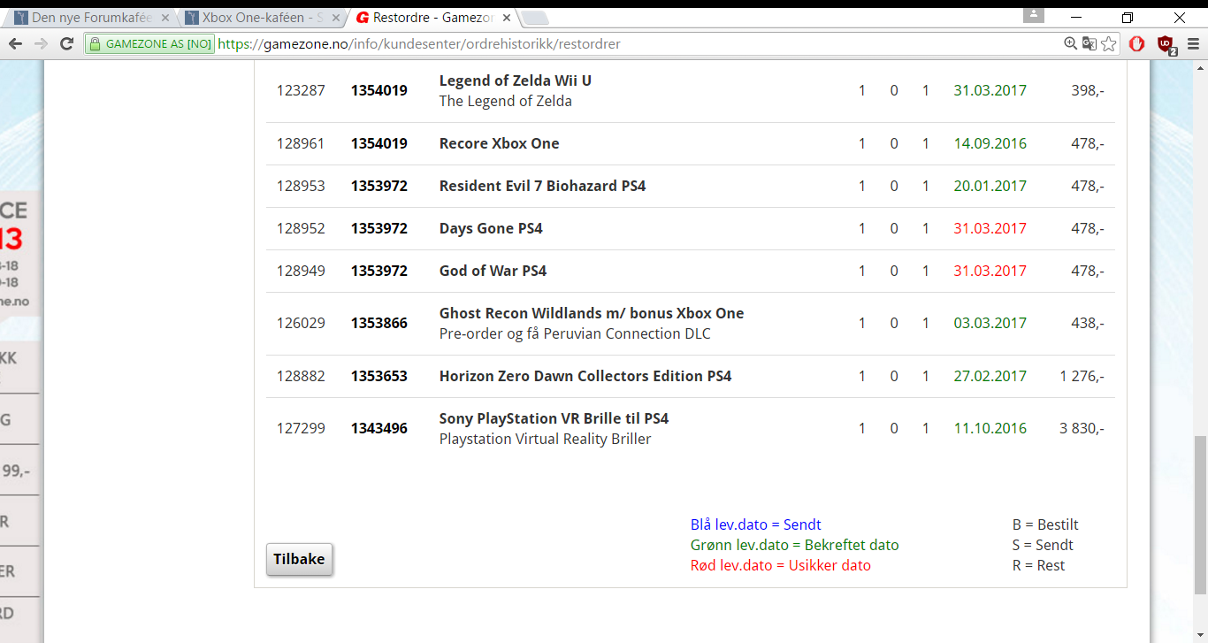Click order number 1343496
The height and width of the screenshot is (643, 1208).
click(379, 428)
